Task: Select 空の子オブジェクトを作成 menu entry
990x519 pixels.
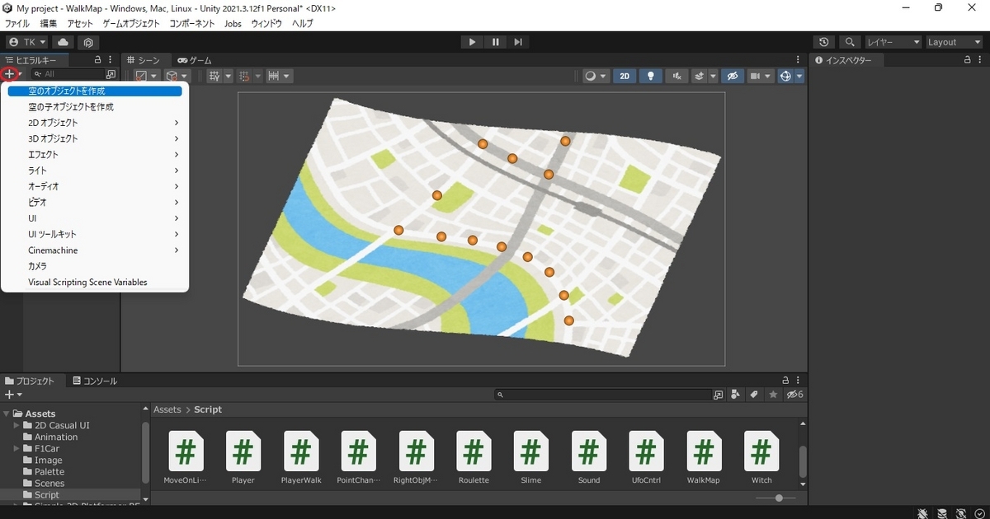Action: 95,107
